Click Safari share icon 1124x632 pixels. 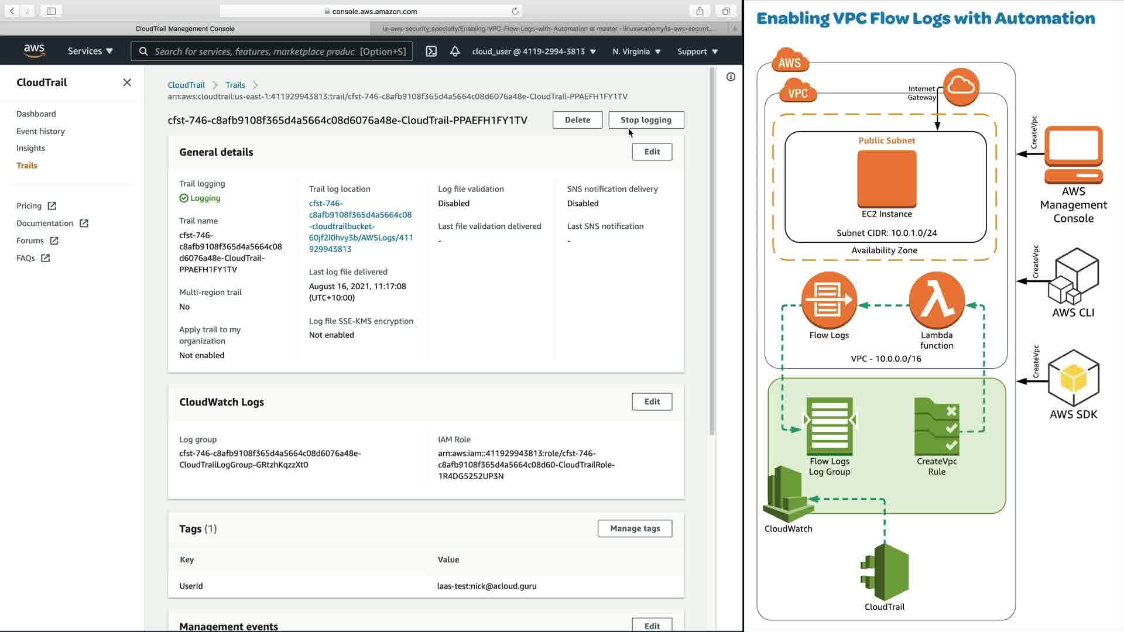point(700,11)
